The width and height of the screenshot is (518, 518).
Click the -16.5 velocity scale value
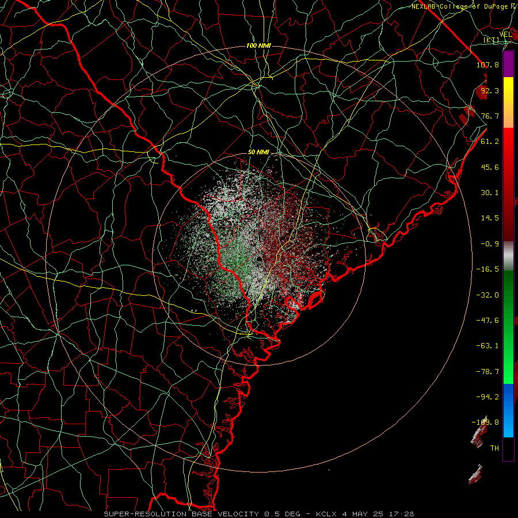pos(487,269)
